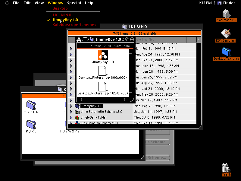The image size is (241, 181).
Task: Click the Jin's Futuristic Schemes2.0 folder icon
Action: [77, 112]
